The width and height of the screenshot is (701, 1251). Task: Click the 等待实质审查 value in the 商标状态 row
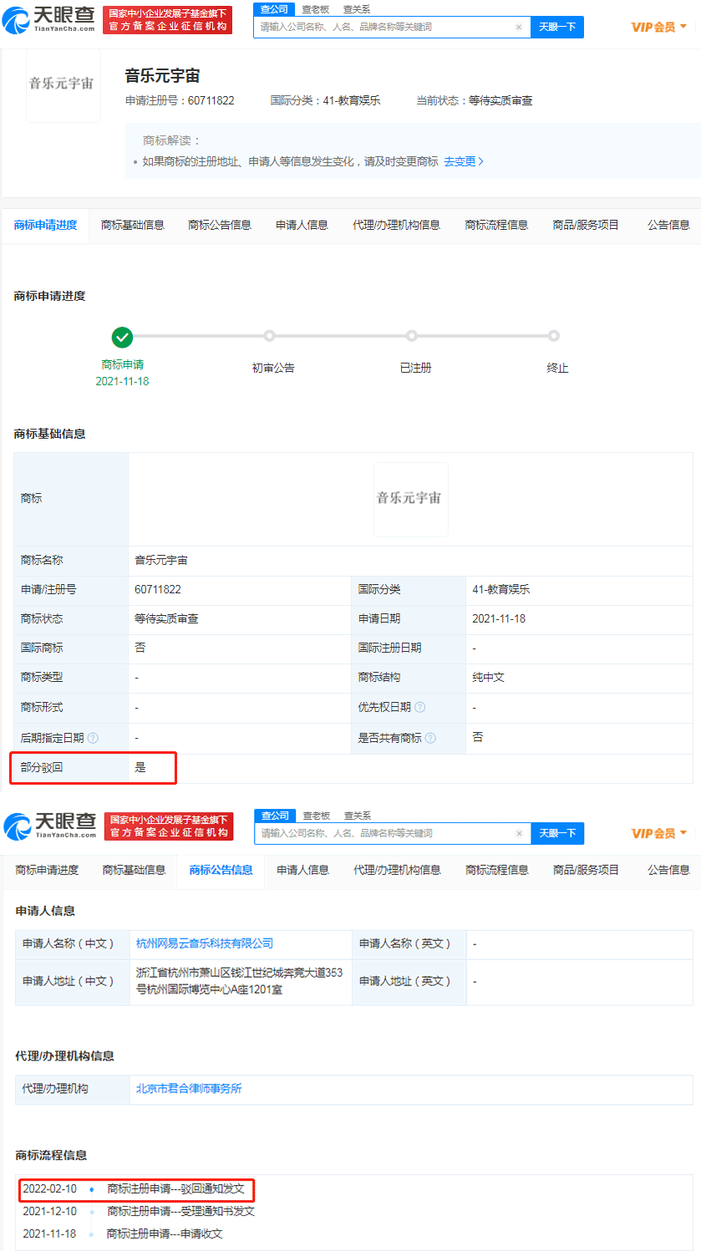pyautogui.click(x=166, y=618)
